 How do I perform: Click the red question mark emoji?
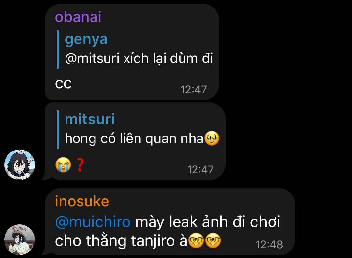coord(80,165)
